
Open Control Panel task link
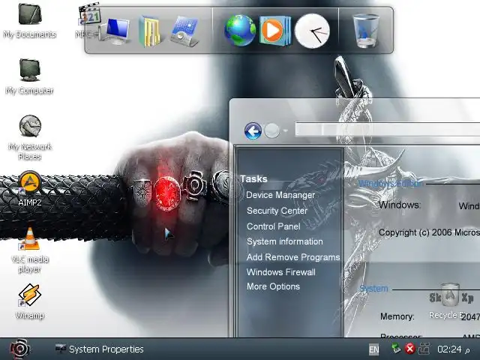click(273, 226)
